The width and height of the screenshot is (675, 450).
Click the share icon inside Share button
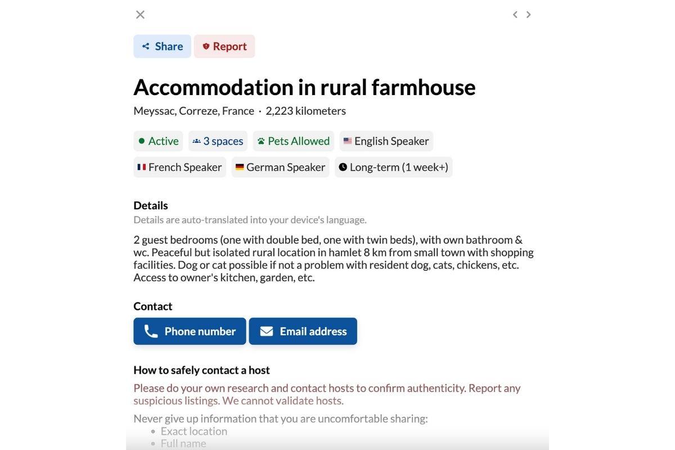(146, 46)
